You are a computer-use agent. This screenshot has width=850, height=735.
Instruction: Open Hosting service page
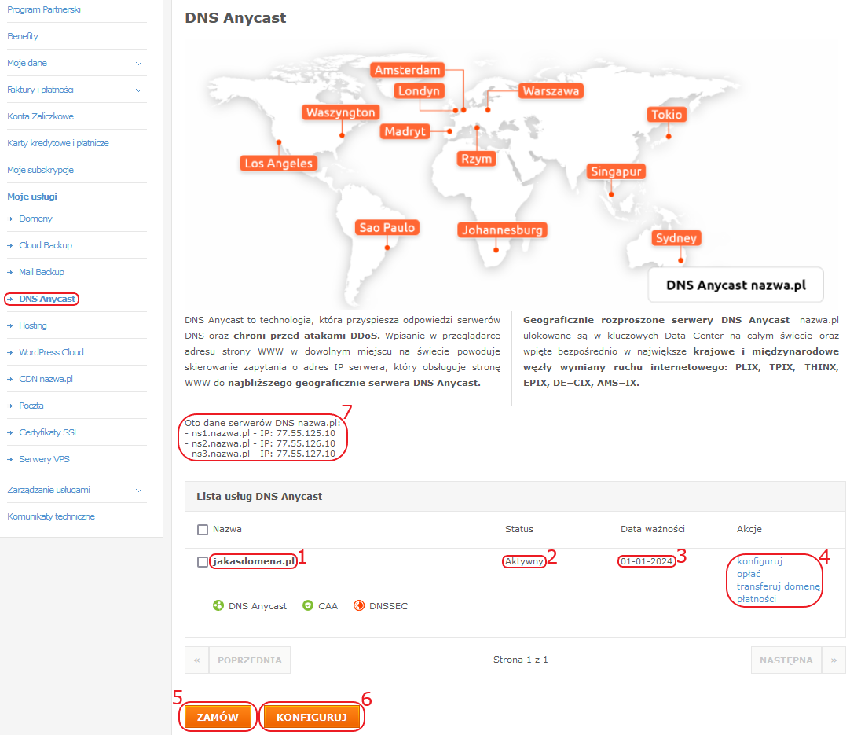click(x=33, y=325)
